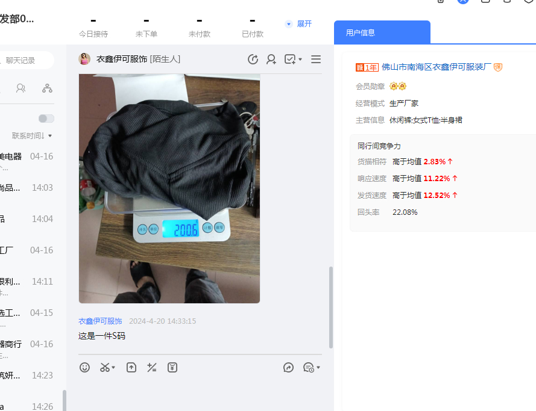The width and height of the screenshot is (536, 411).
Task: Click the chat scrollbar
Action: click(330, 307)
